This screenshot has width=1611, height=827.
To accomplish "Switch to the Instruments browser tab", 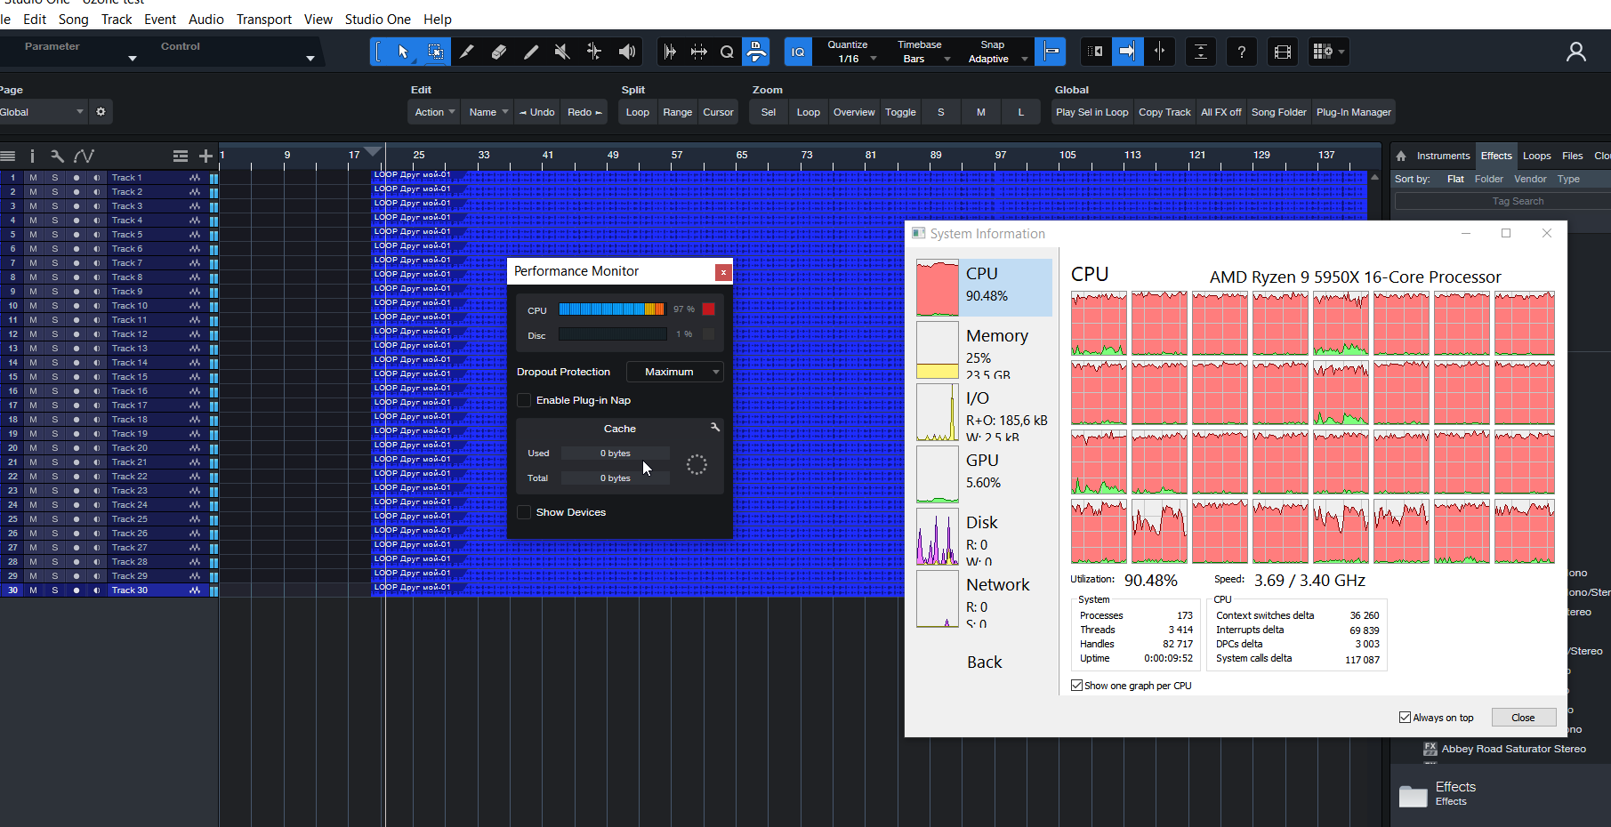I will pos(1443,156).
